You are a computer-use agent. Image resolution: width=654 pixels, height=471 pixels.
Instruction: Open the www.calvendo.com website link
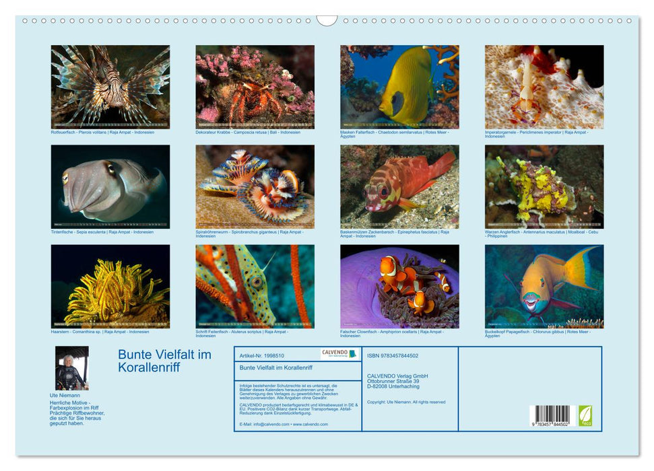click(310, 425)
